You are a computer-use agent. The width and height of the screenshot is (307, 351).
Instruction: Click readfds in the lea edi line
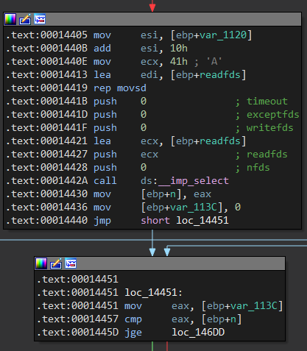pos(220,75)
